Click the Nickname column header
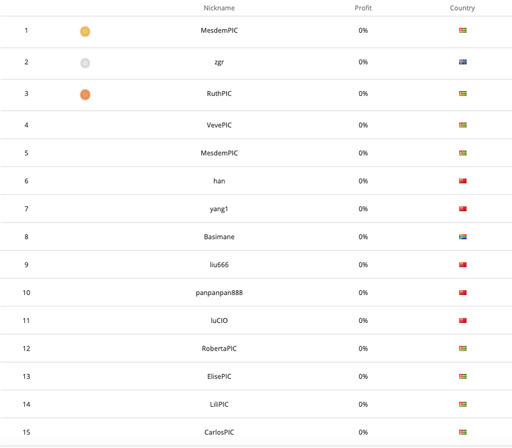 click(x=219, y=8)
